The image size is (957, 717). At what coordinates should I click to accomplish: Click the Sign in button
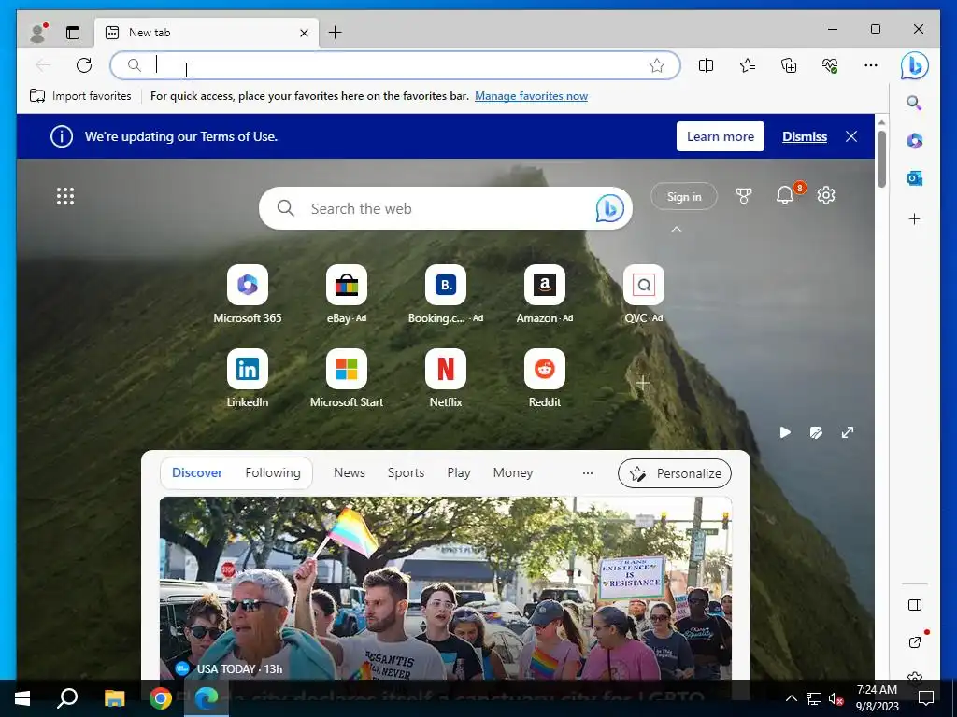[683, 196]
